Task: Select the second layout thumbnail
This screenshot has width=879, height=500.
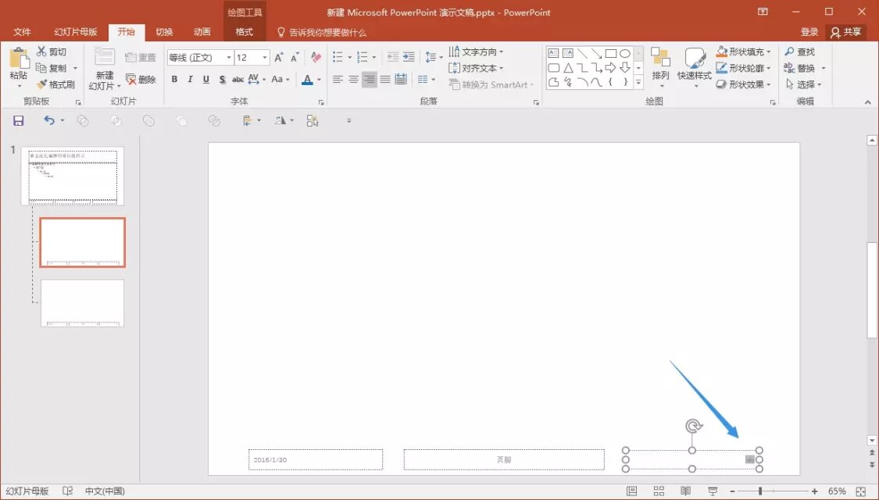Action: (x=82, y=302)
